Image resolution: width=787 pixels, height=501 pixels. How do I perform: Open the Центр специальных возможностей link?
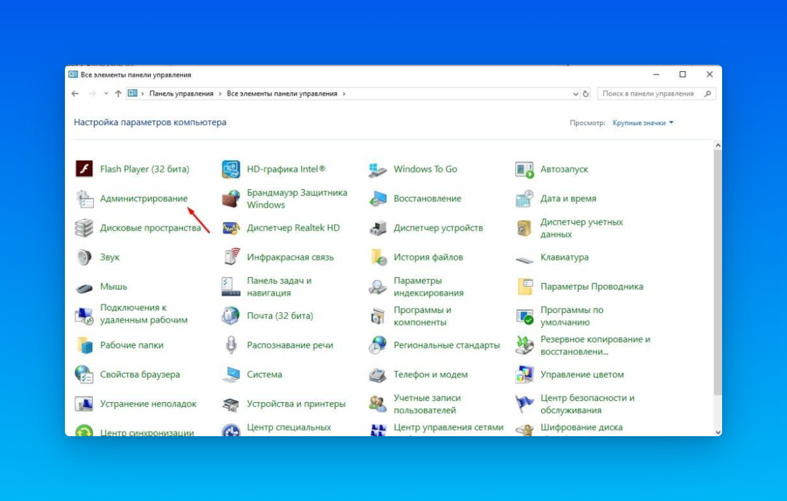tap(289, 428)
